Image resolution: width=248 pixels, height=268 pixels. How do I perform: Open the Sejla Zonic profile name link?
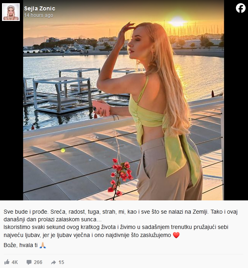[40, 8]
